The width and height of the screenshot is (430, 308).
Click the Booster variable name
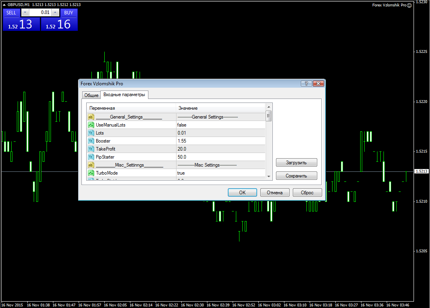[103, 141]
